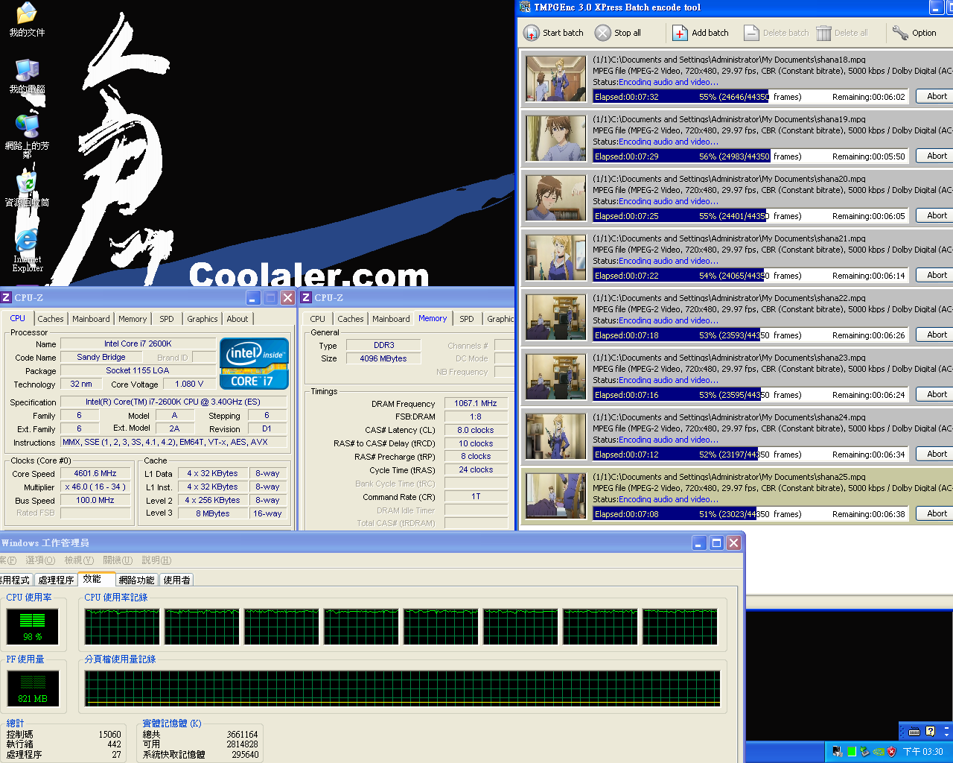Open Graphics tab in left CPU-Z
Image resolution: width=953 pixels, height=763 pixels.
203,319
